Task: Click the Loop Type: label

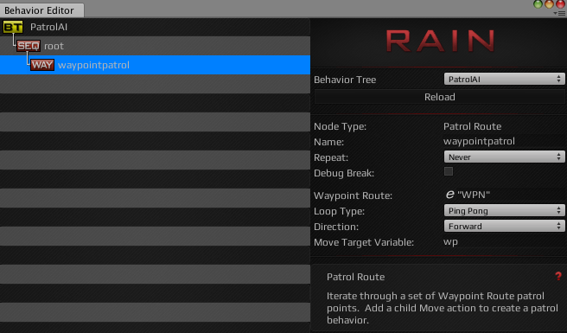Action: pos(339,211)
